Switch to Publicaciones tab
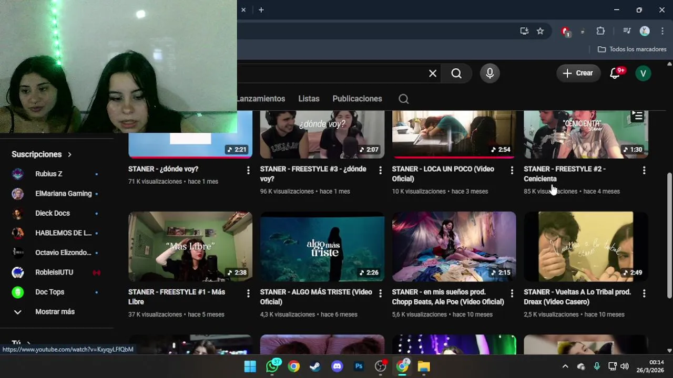 click(357, 99)
